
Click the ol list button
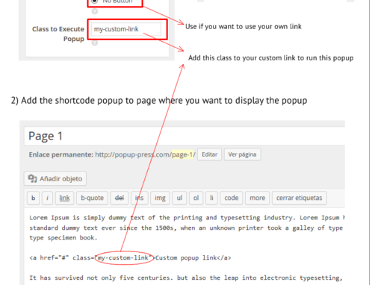point(196,198)
